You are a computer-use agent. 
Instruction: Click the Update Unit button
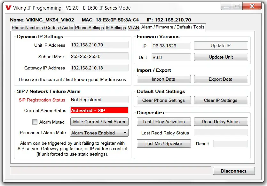221,57
